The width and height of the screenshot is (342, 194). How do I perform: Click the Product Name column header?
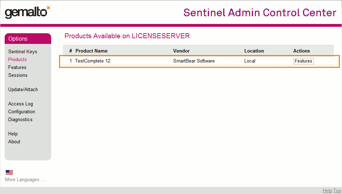(91, 51)
